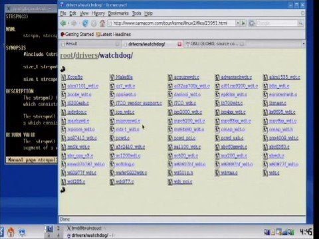Open the URL history dropdown arrow
Viewport: 319px width, 239px height.
click(238, 23)
